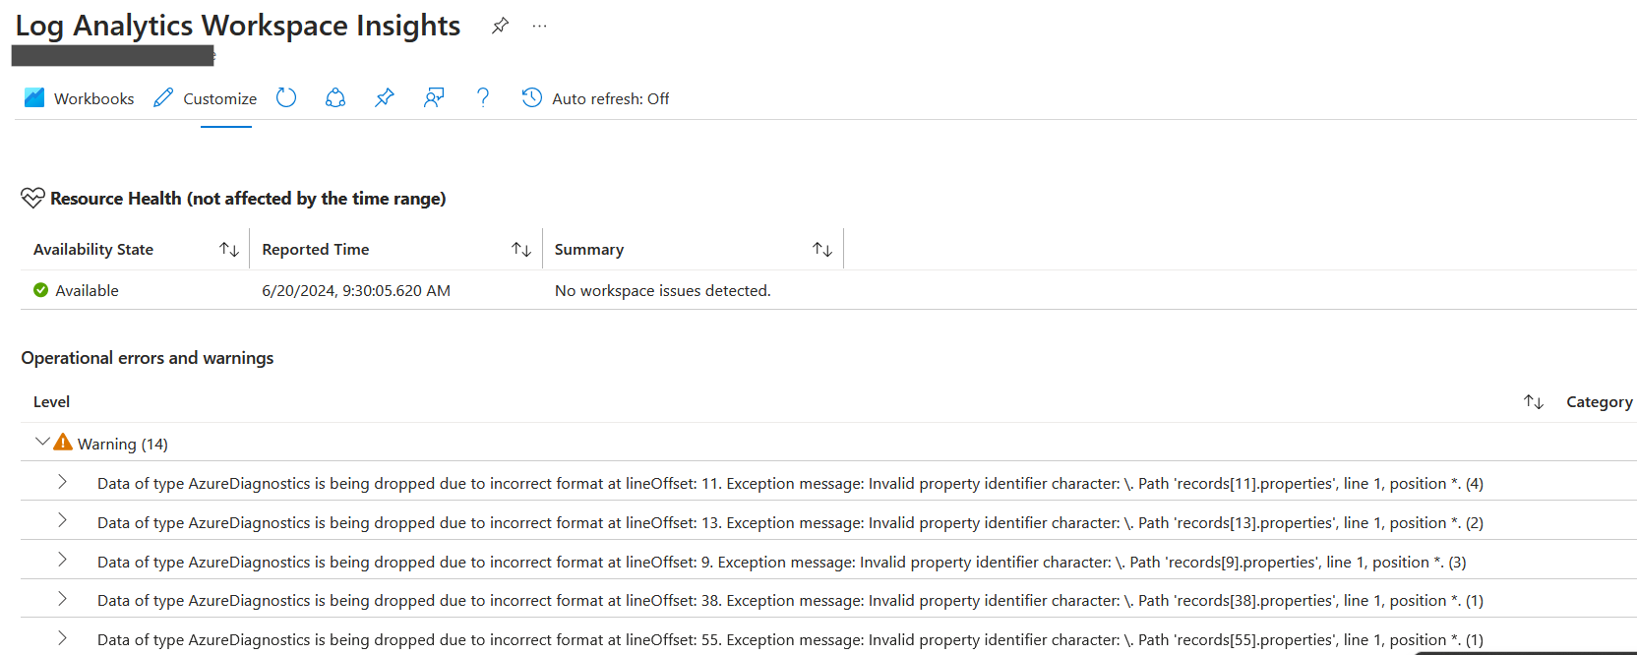The width and height of the screenshot is (1637, 655).
Task: Click the share/community icon in toolbar
Action: tap(335, 97)
